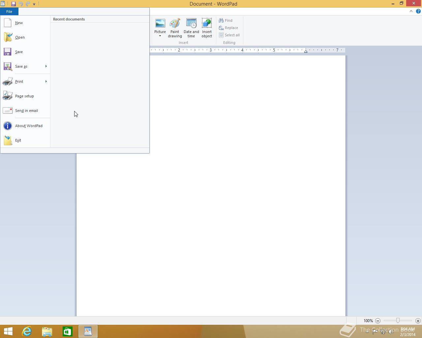Launch Internet Explorer from the taskbar
Screen dimensions: 422x338
click(27, 331)
